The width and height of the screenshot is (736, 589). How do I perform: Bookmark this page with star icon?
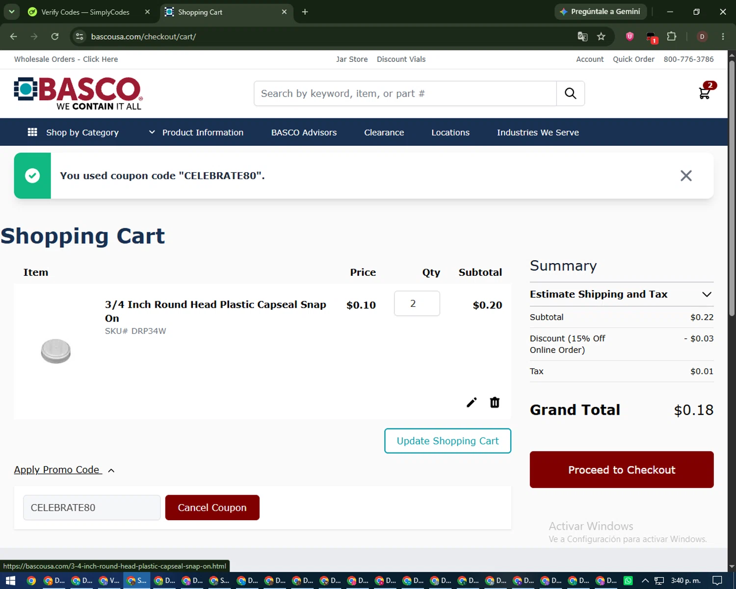[601, 36]
